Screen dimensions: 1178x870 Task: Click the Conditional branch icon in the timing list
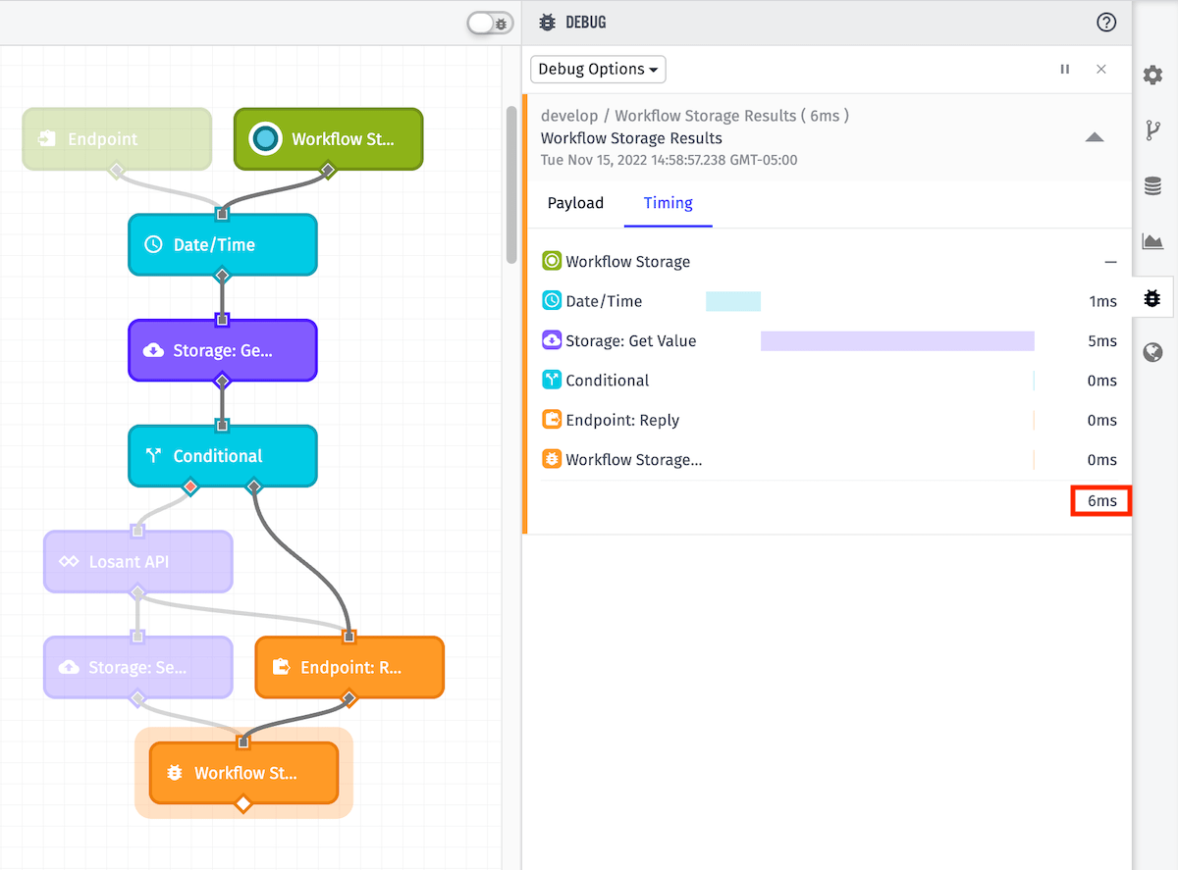pyautogui.click(x=551, y=380)
